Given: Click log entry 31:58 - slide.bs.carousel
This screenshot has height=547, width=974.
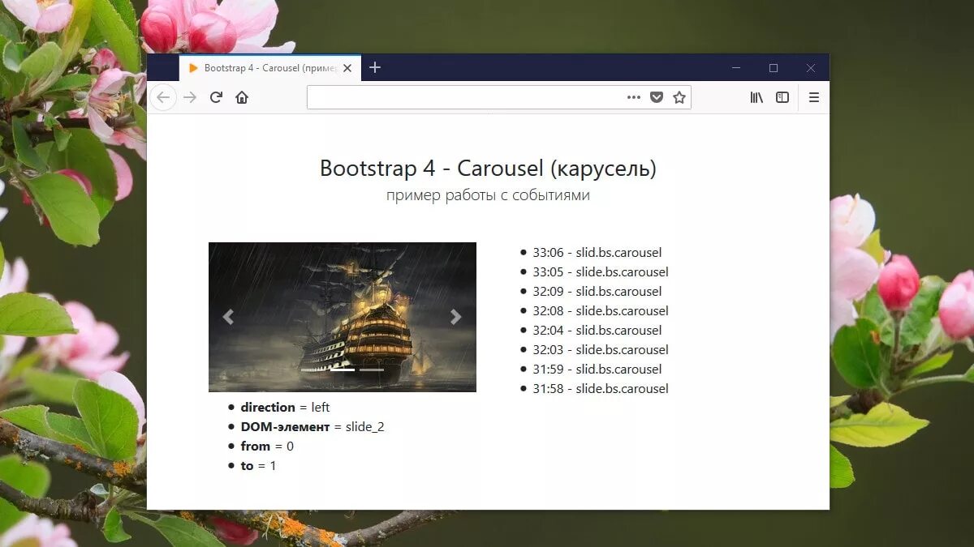Looking at the screenshot, I should coord(601,388).
